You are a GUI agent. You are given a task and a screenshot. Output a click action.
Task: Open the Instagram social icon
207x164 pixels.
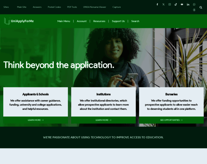click(170, 4)
